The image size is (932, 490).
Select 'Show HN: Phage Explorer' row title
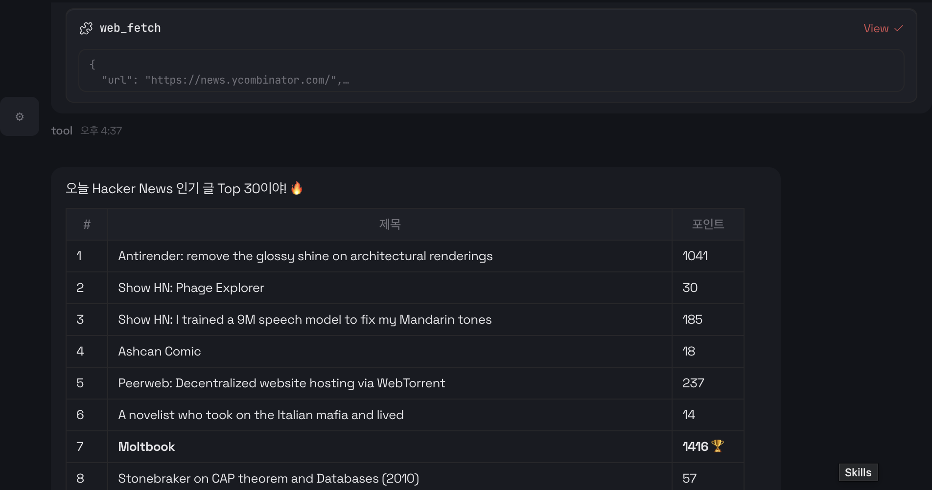191,288
